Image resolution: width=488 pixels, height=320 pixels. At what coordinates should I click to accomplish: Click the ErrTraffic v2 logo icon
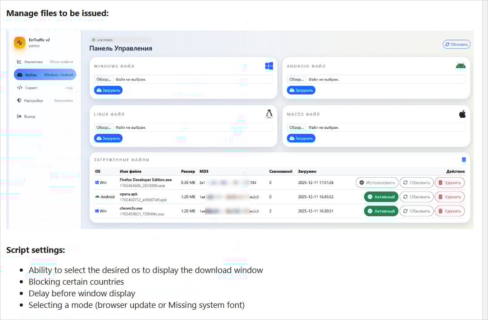(19, 43)
